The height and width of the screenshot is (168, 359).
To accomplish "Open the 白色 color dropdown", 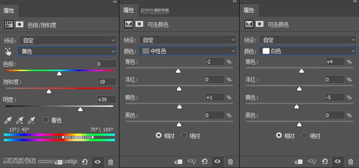I will (308, 51).
